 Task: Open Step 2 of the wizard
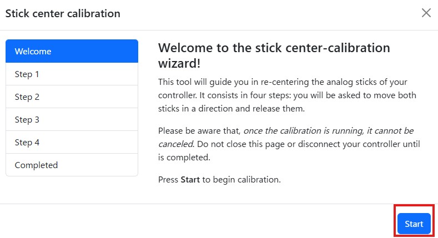coord(72,97)
